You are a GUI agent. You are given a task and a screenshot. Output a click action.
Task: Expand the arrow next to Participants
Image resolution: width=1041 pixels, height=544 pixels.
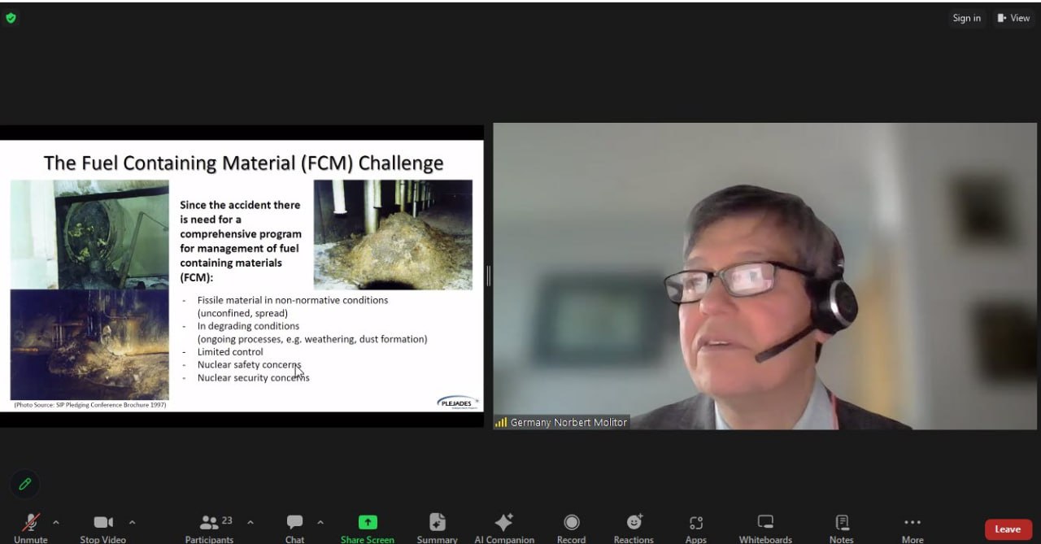click(250, 522)
